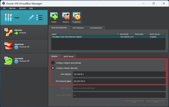169x107 pixels.
Task: Click the pin icon next to Tools
Action: point(31,18)
